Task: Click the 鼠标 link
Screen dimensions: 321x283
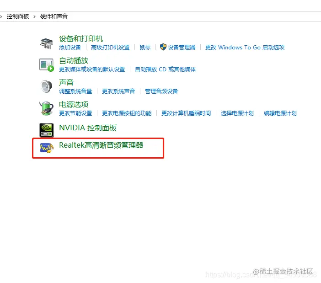Action: point(145,48)
